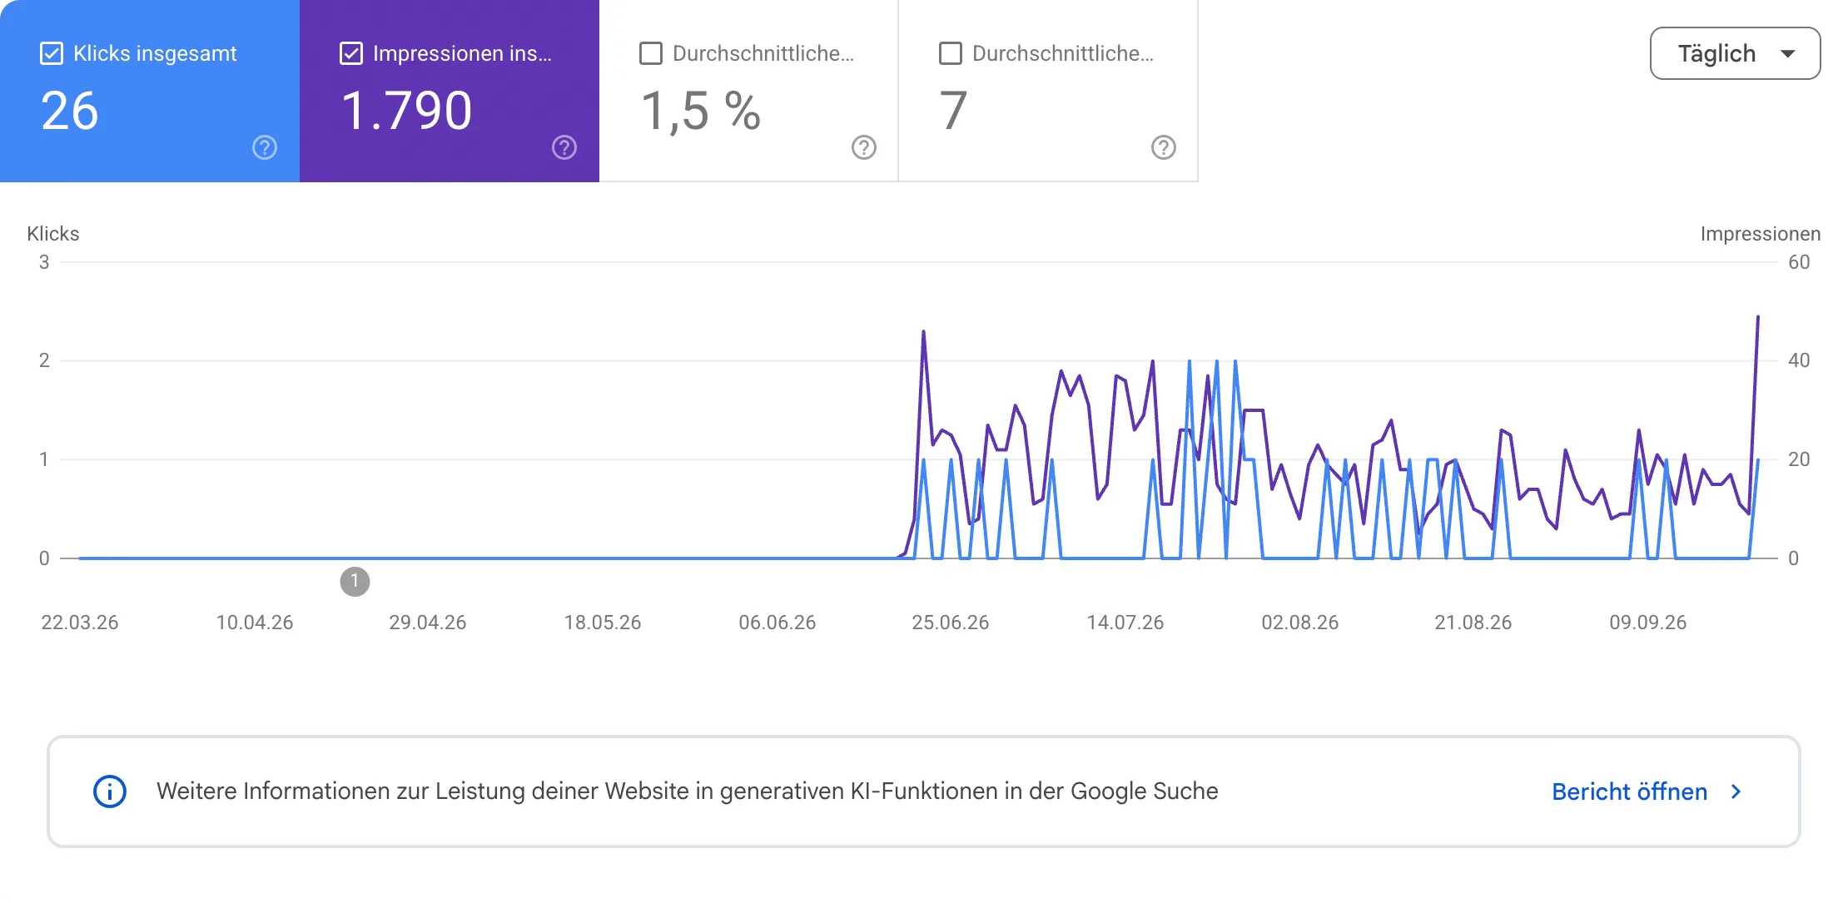Click the Weitere Informationen banner text
The height and width of the screenshot is (903, 1848).
coord(688,791)
